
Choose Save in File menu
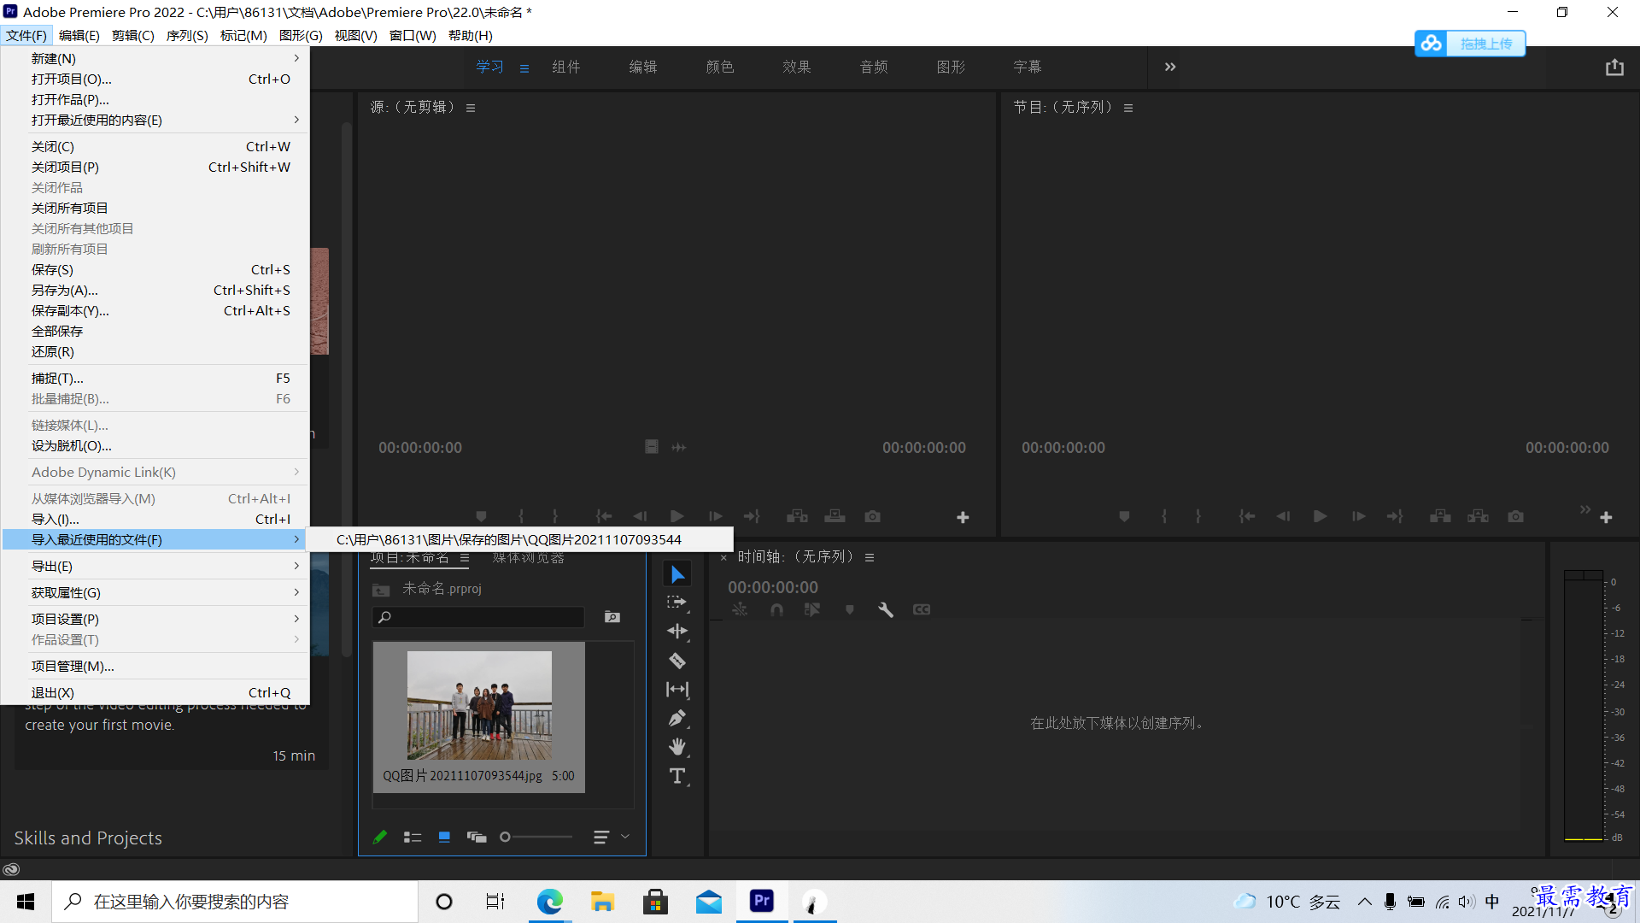click(155, 269)
